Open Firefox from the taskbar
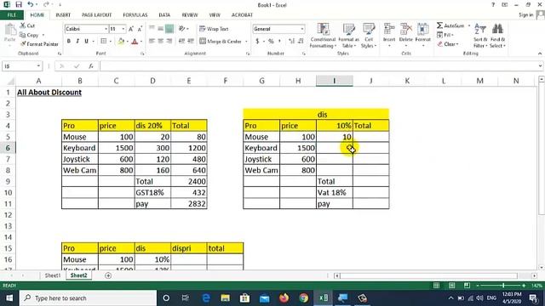 pyautogui.click(x=284, y=298)
